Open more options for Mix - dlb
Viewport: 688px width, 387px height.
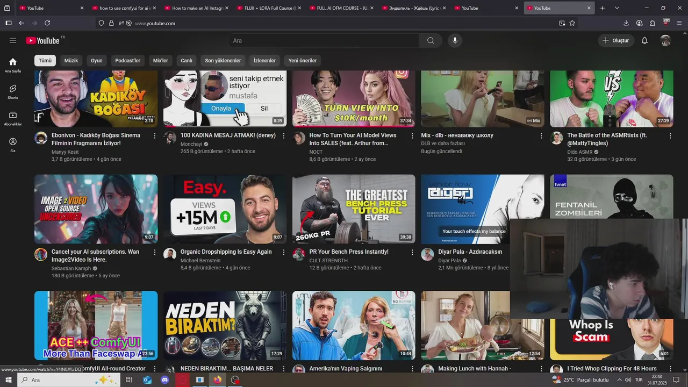click(541, 136)
